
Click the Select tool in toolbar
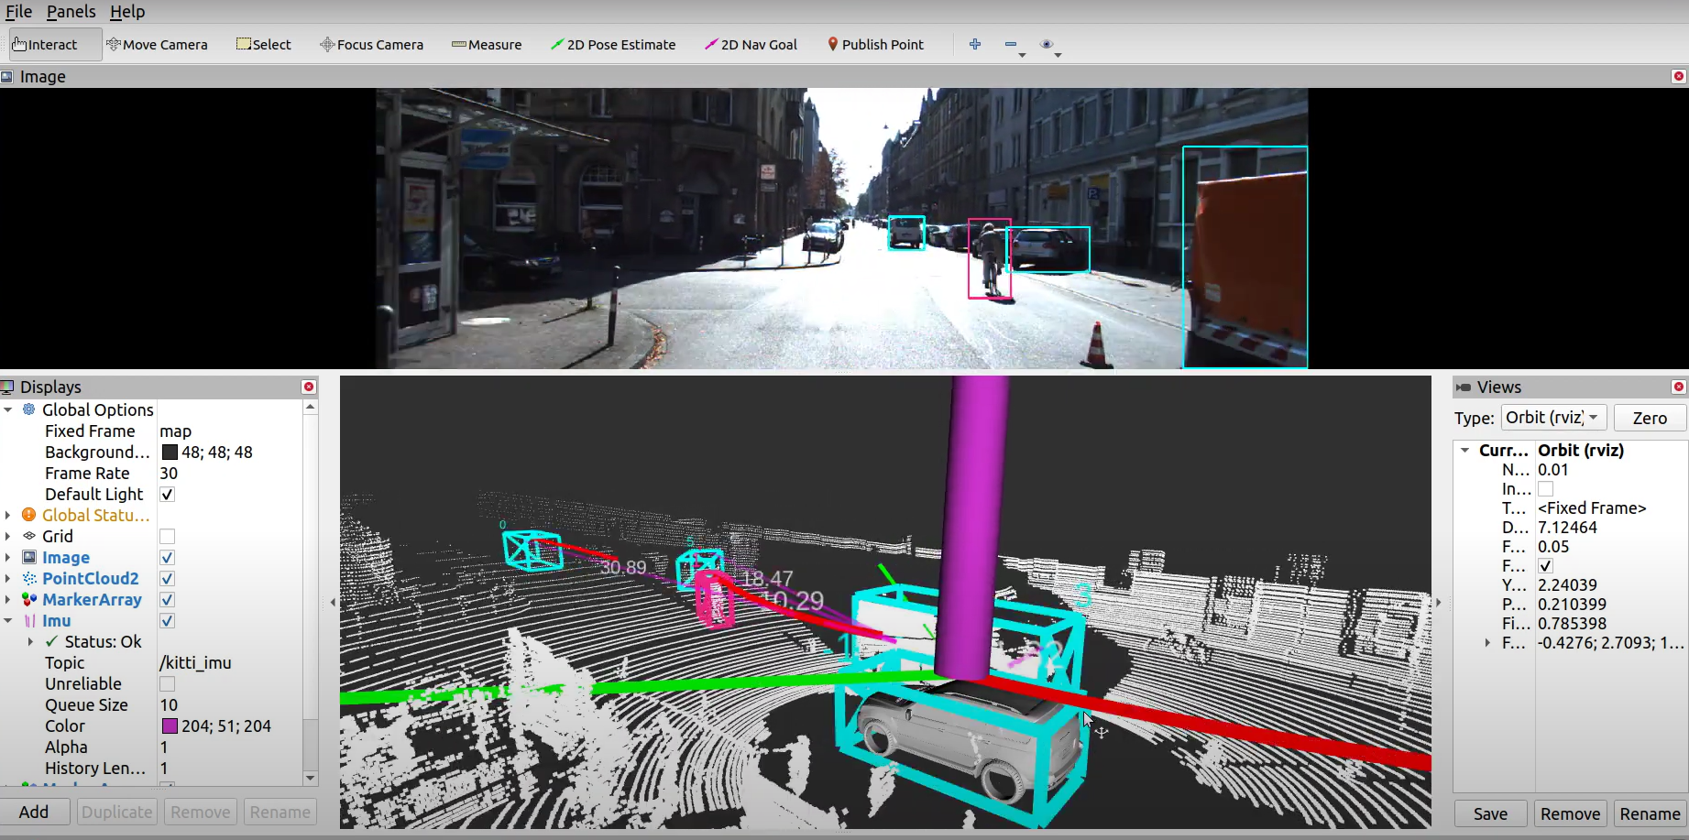click(264, 44)
